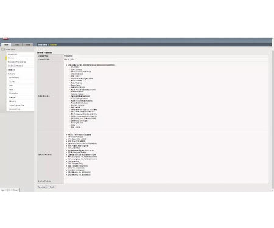The width and height of the screenshot is (274, 228).
Task: Open Discover Peer in the sidebar
Action: click(x=15, y=109)
